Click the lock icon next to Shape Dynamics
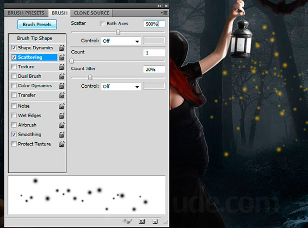Viewport: 308px width, 228px height. (62, 48)
